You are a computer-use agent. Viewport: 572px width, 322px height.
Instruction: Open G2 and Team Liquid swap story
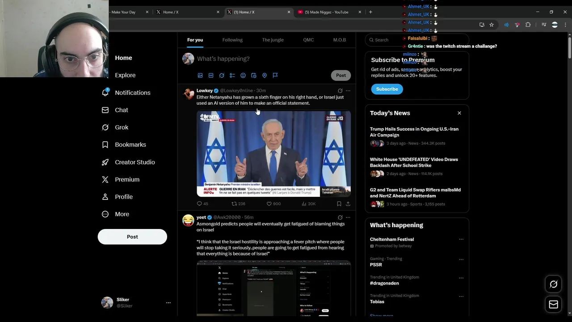pyautogui.click(x=417, y=197)
